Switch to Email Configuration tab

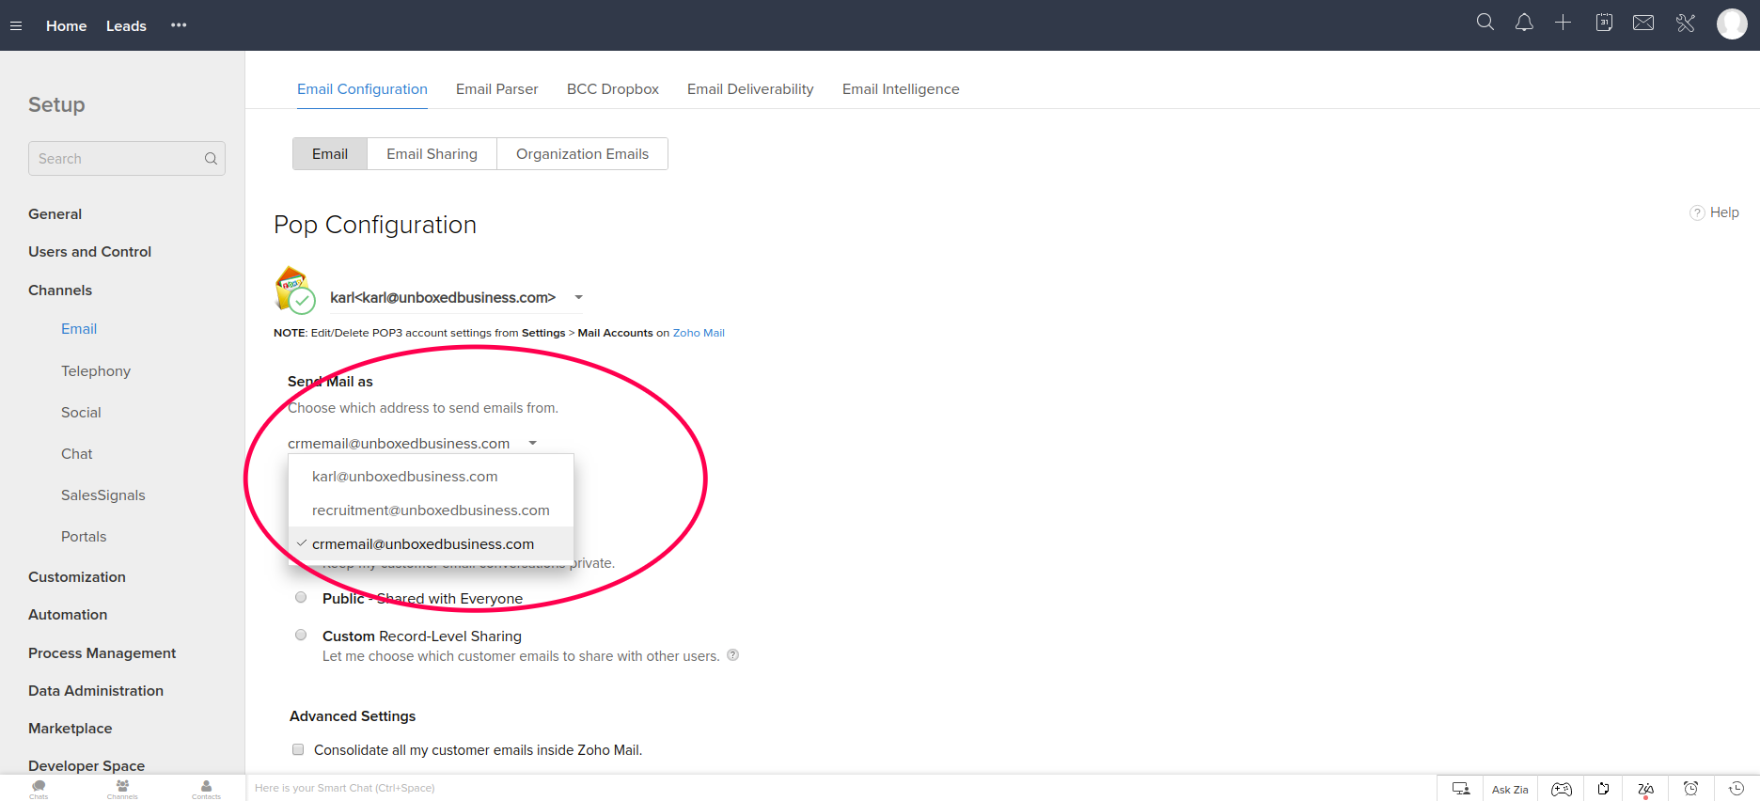coord(362,89)
